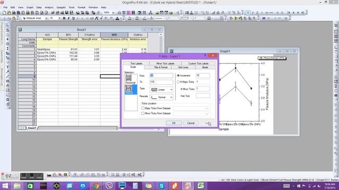Click the Set as Z column toolbar icon
The image size is (339, 190).
tap(257, 13)
